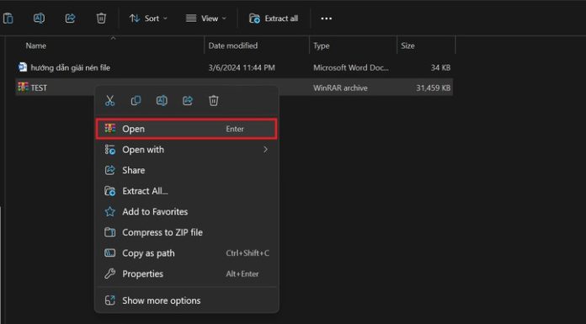Click the TEST WinRAR archive icon
The image size is (586, 324).
[x=23, y=87]
